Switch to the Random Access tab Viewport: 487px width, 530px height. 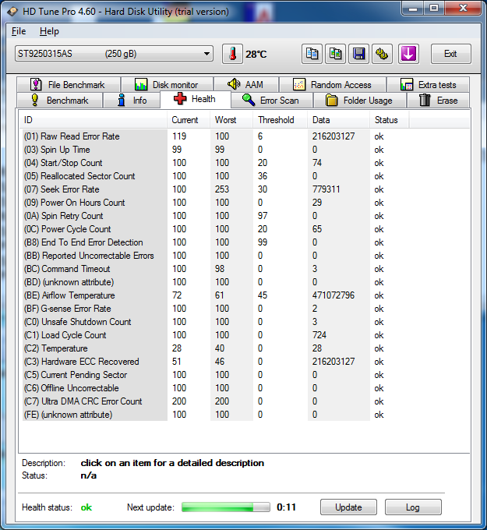pyautogui.click(x=333, y=84)
